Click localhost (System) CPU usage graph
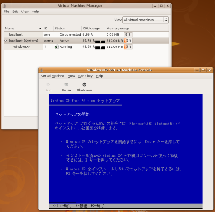The width and height of the screenshot is (215, 212). (100, 42)
